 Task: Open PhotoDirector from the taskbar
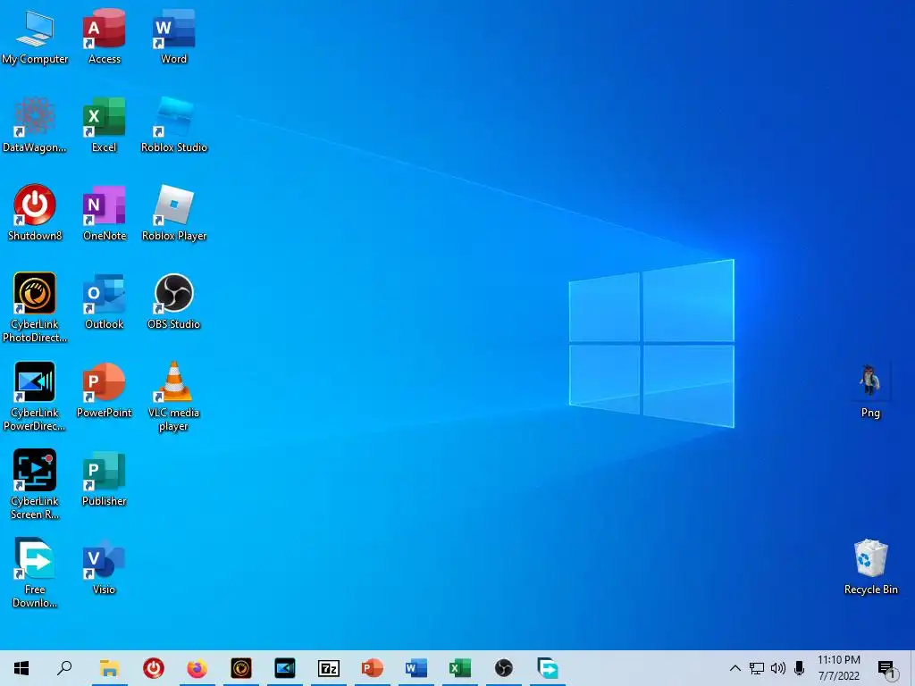241,668
